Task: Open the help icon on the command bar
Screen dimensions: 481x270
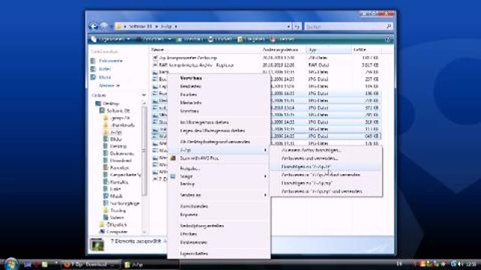Action: 388,39
